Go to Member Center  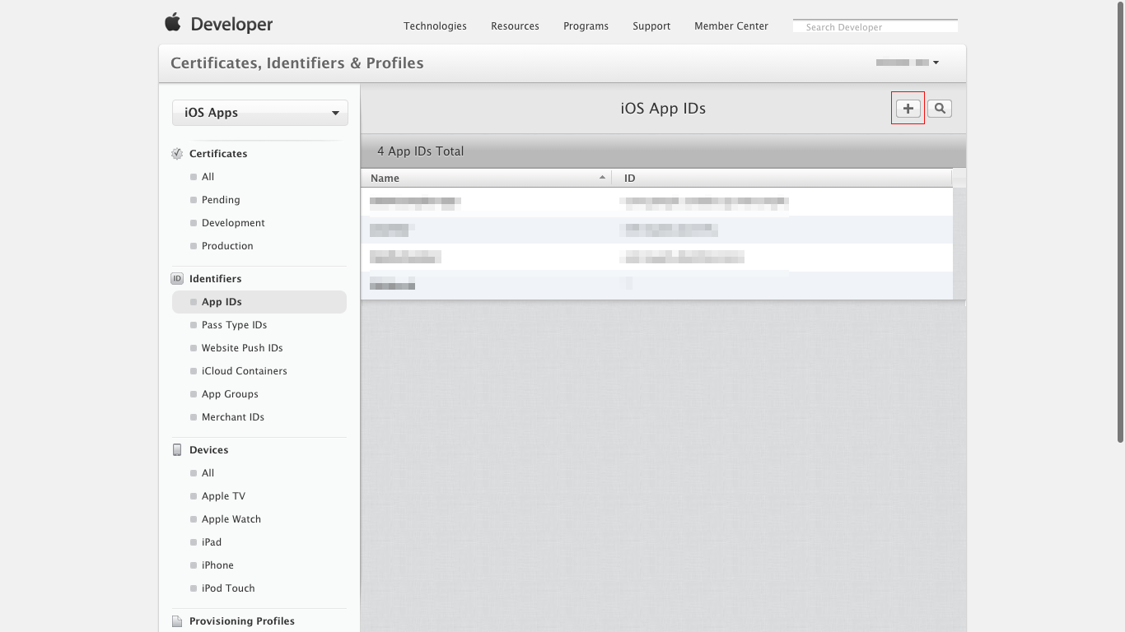(731, 26)
